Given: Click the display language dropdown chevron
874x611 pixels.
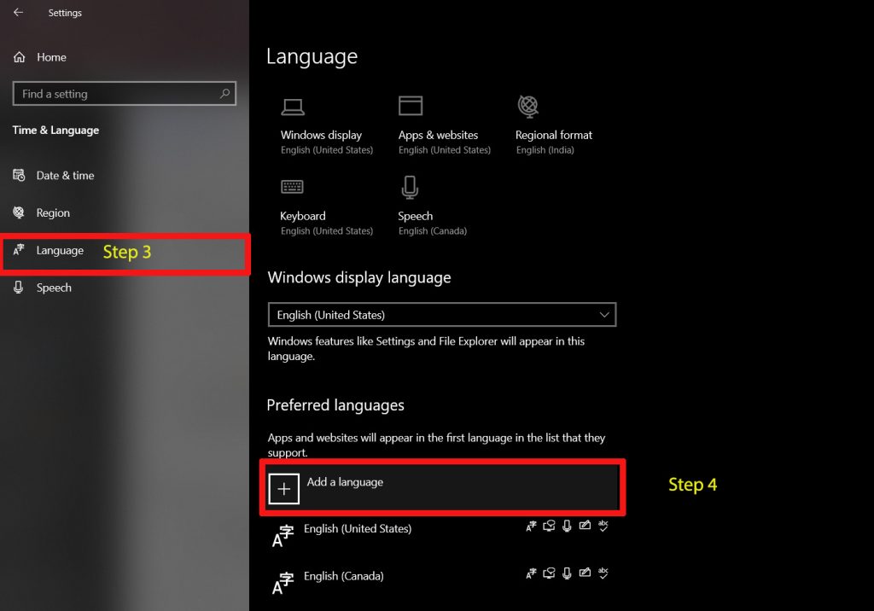Looking at the screenshot, I should click(x=604, y=314).
